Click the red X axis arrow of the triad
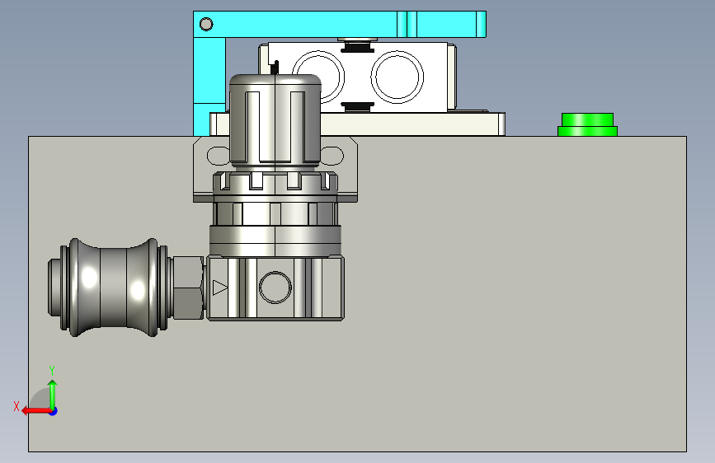Viewport: 715px width, 463px height. pyautogui.click(x=35, y=411)
